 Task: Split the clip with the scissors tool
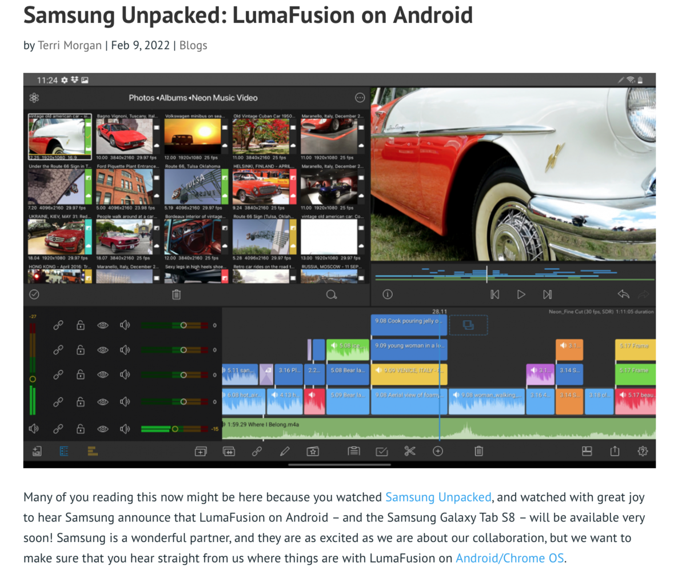[x=409, y=451]
